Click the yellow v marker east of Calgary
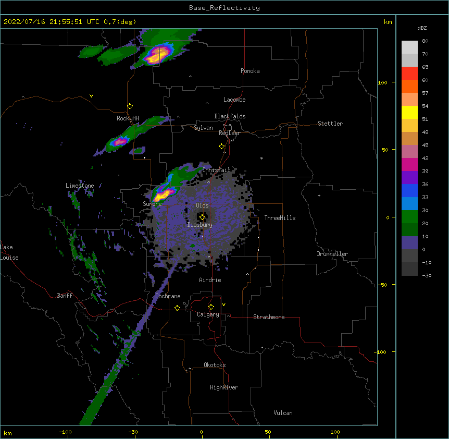This screenshot has width=449, height=439. pyautogui.click(x=223, y=304)
